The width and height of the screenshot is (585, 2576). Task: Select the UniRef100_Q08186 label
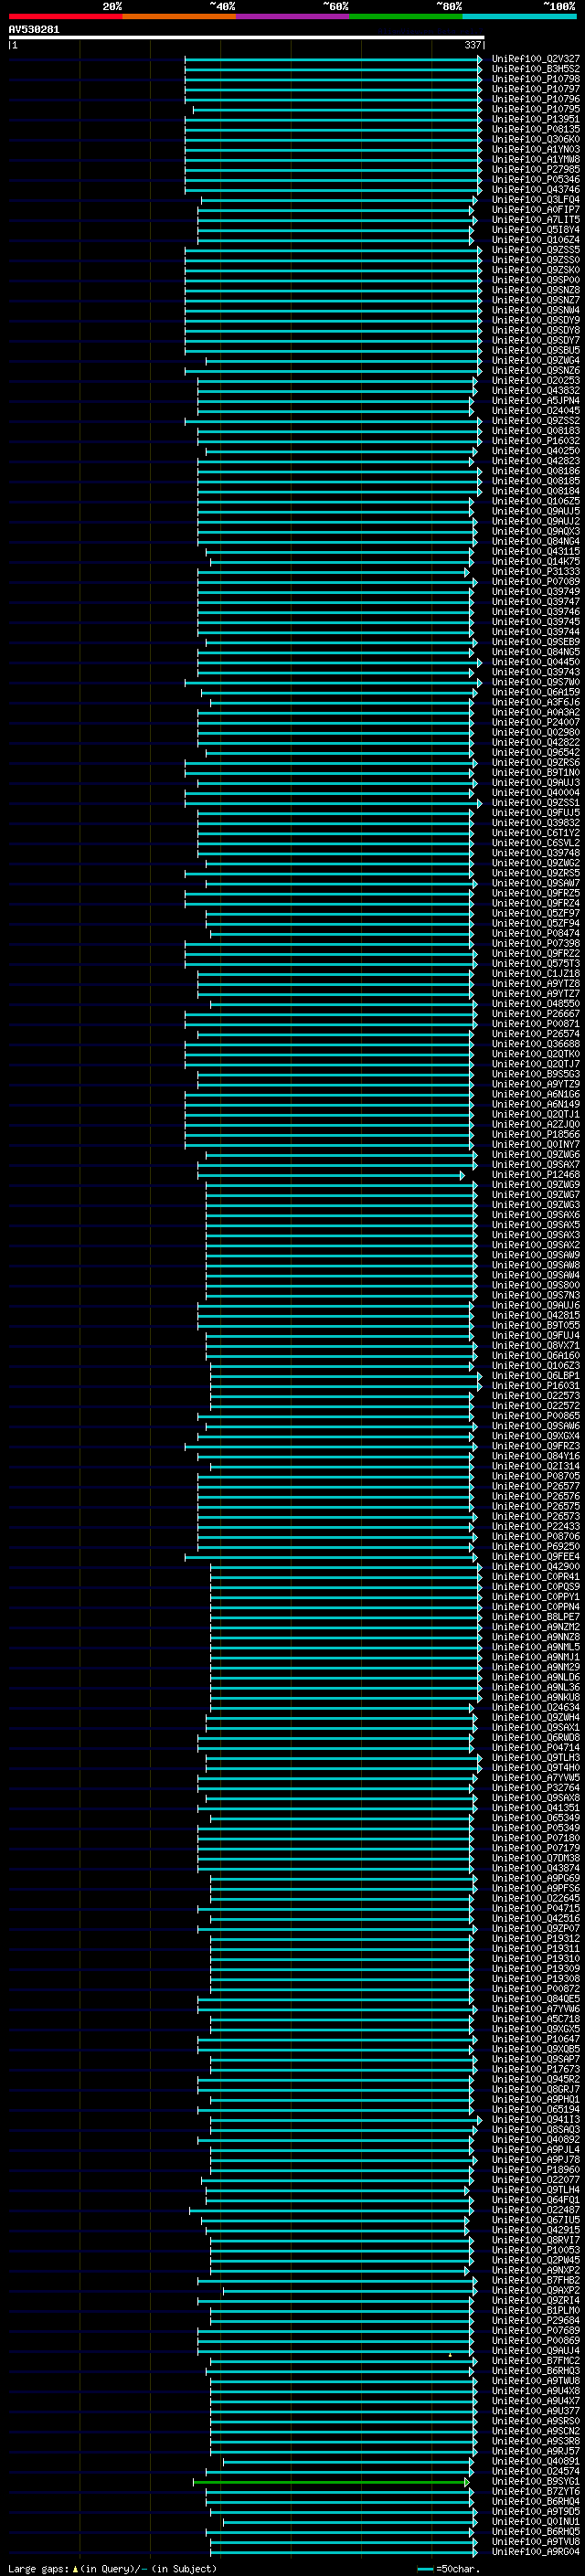point(536,471)
